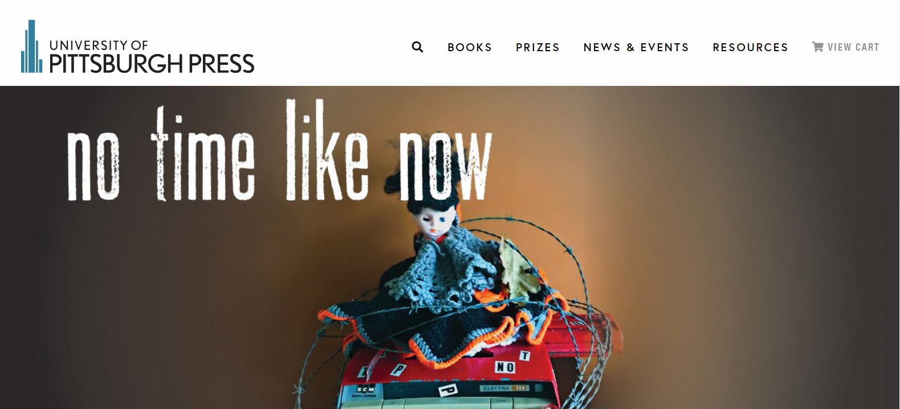Viewport: 900px width, 409px height.
Task: Click the word 'time' in the banner headline
Action: pyautogui.click(x=202, y=154)
